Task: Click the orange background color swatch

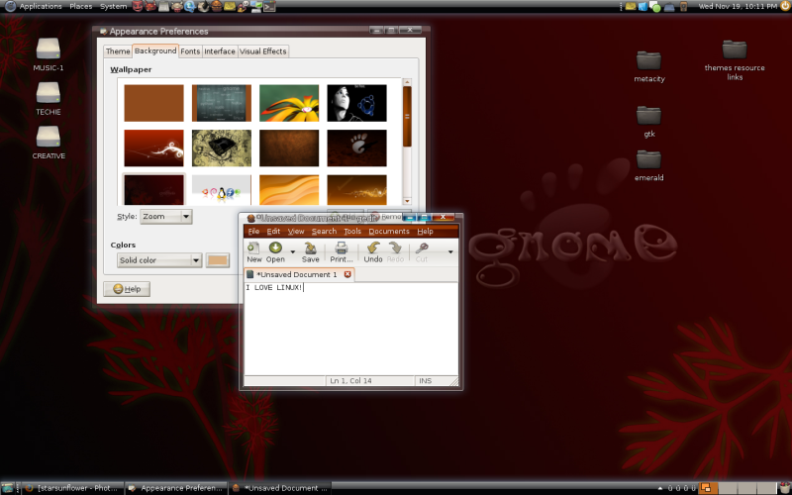Action: point(217,260)
